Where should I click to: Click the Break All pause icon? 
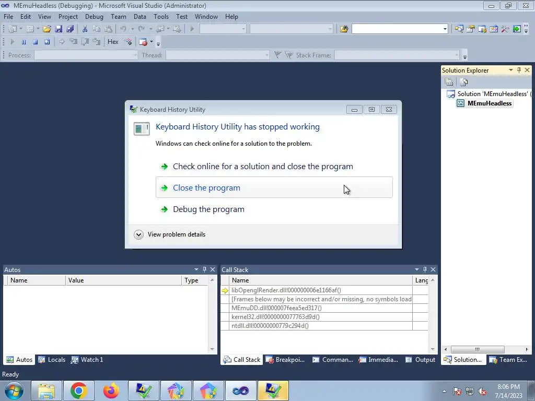pyautogui.click(x=24, y=42)
